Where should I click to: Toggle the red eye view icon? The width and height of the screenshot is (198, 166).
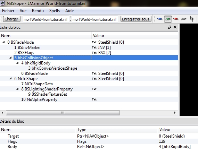coord(176,19)
